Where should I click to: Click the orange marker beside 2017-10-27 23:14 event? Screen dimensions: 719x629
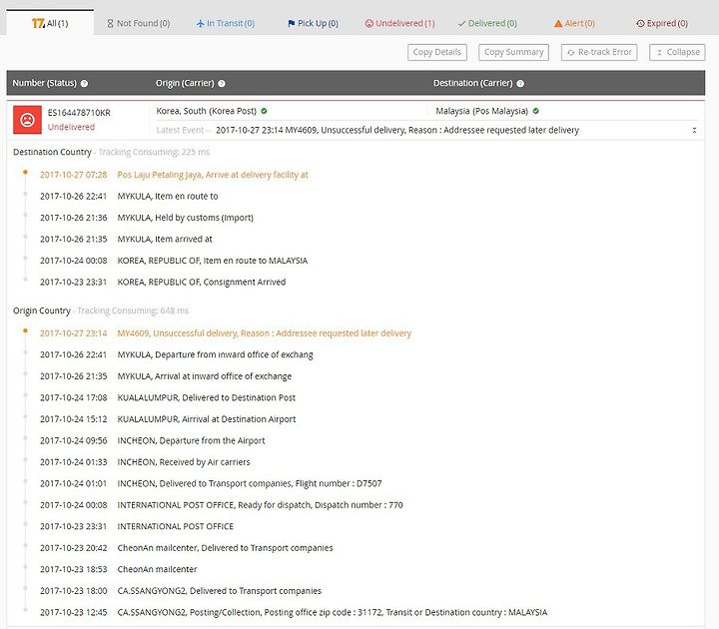(25, 330)
